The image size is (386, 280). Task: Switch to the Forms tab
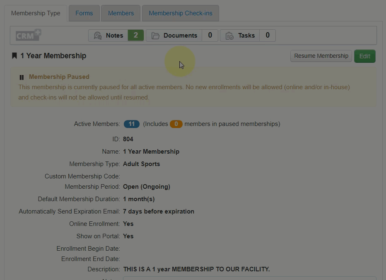click(x=84, y=13)
